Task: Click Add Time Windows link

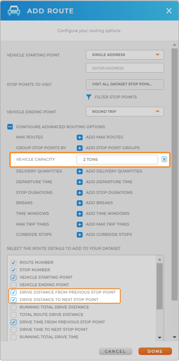Action: [x=108, y=214]
